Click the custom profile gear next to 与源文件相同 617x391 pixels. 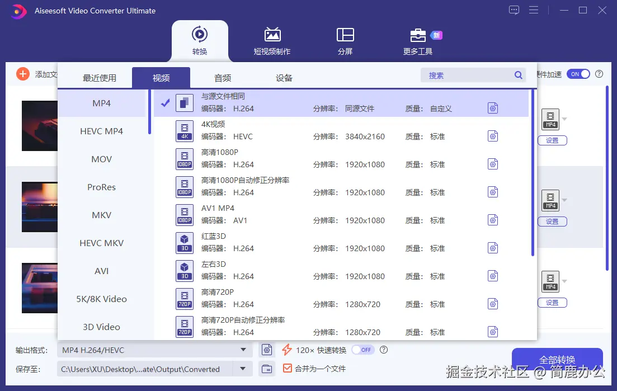493,107
